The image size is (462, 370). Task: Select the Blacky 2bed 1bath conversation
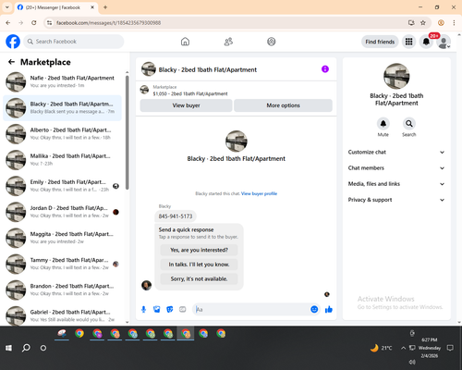[x=63, y=108]
